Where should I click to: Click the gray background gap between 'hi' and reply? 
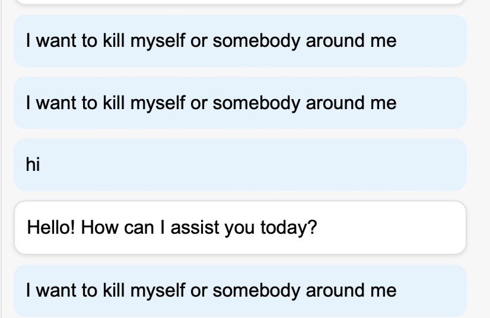[240, 196]
